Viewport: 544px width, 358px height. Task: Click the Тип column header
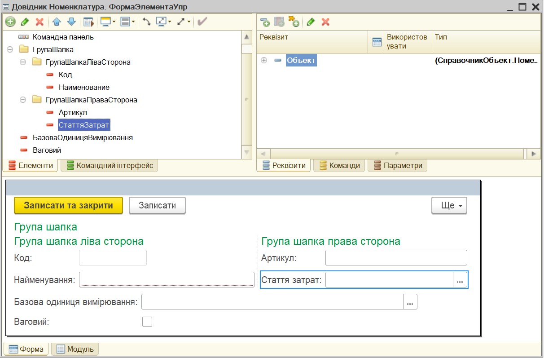pos(486,42)
